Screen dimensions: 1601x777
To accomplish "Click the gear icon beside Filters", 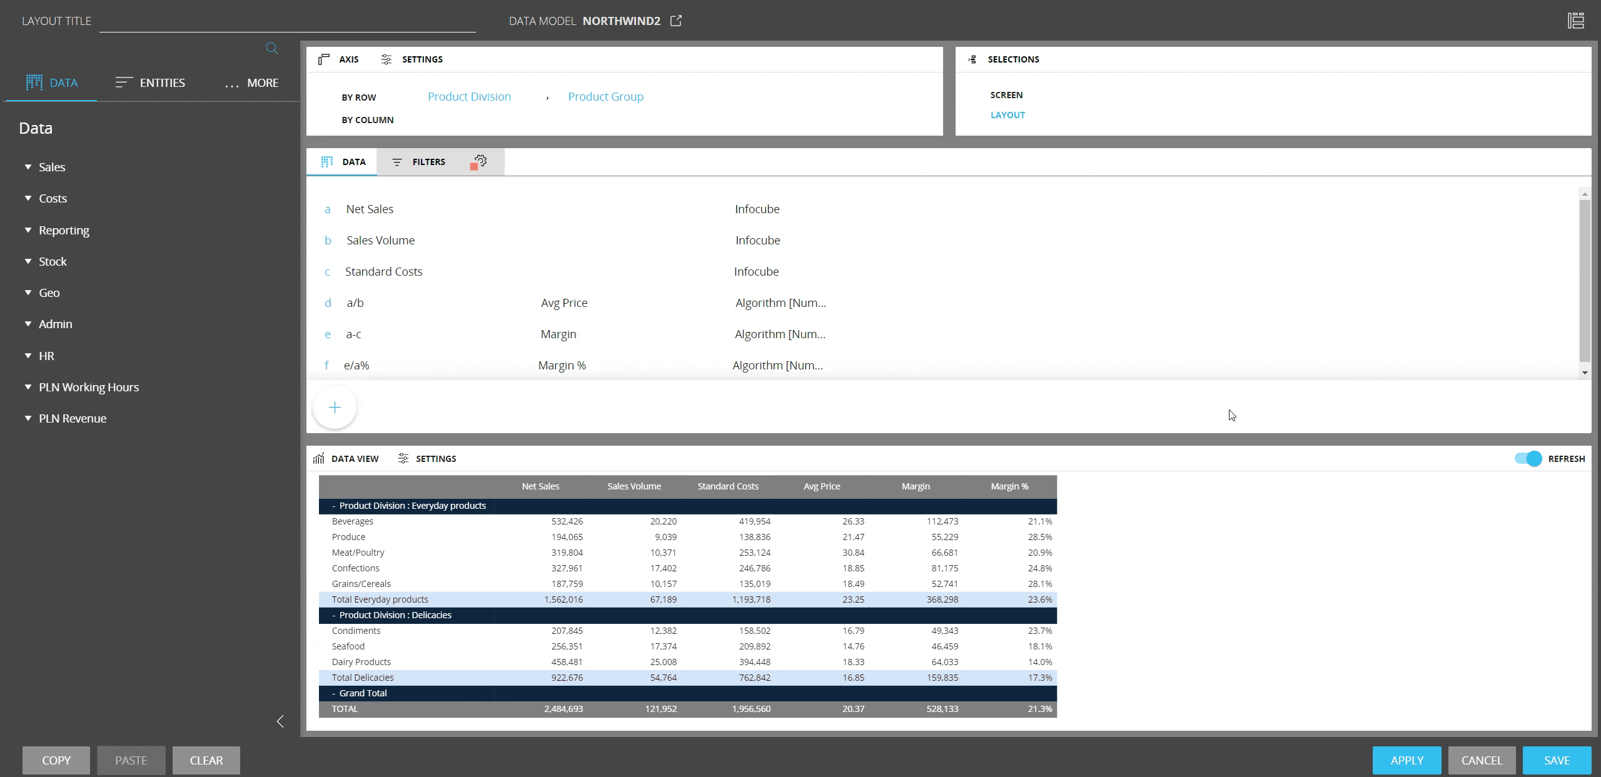I will pyautogui.click(x=479, y=162).
